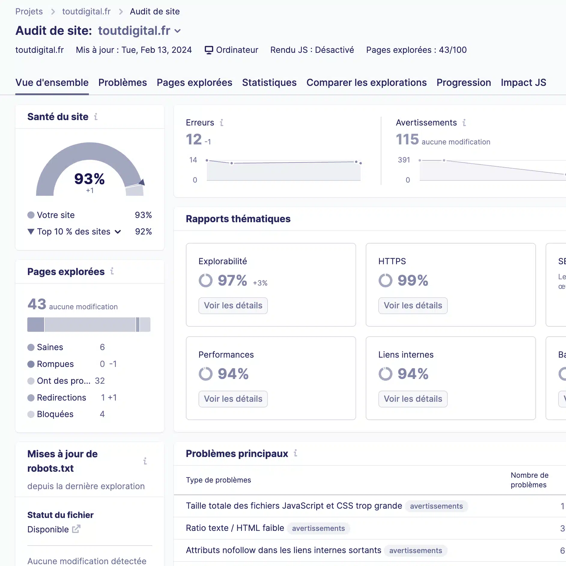Open Taille totale des fichiers JavaScript issue
The width and height of the screenshot is (566, 566).
click(x=294, y=506)
